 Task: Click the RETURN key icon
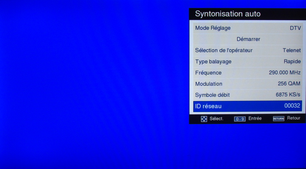point(278,119)
